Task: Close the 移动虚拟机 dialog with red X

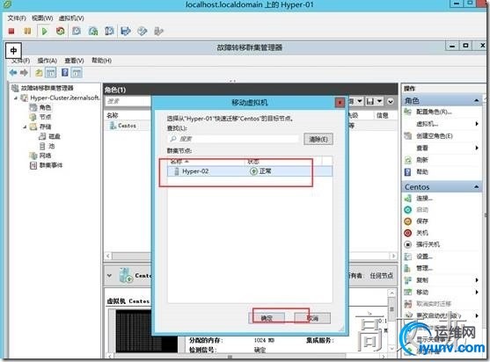Action: tap(340, 102)
